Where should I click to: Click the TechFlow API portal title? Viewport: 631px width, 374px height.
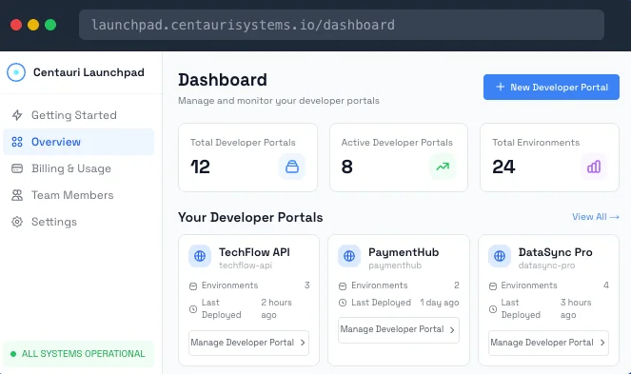pyautogui.click(x=254, y=252)
